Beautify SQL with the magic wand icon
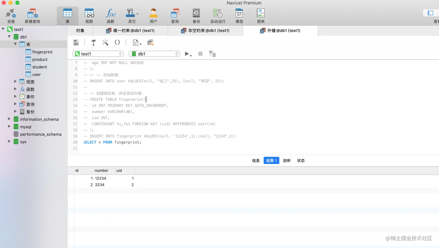 [105, 43]
